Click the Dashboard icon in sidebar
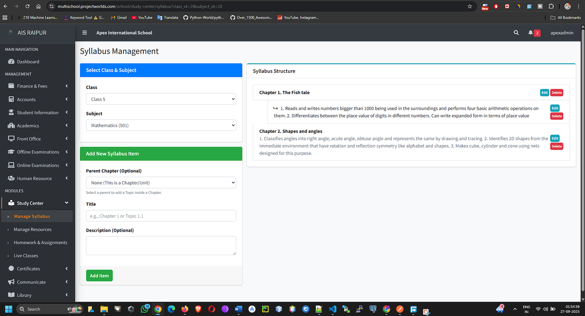The image size is (585, 316). coord(11,62)
